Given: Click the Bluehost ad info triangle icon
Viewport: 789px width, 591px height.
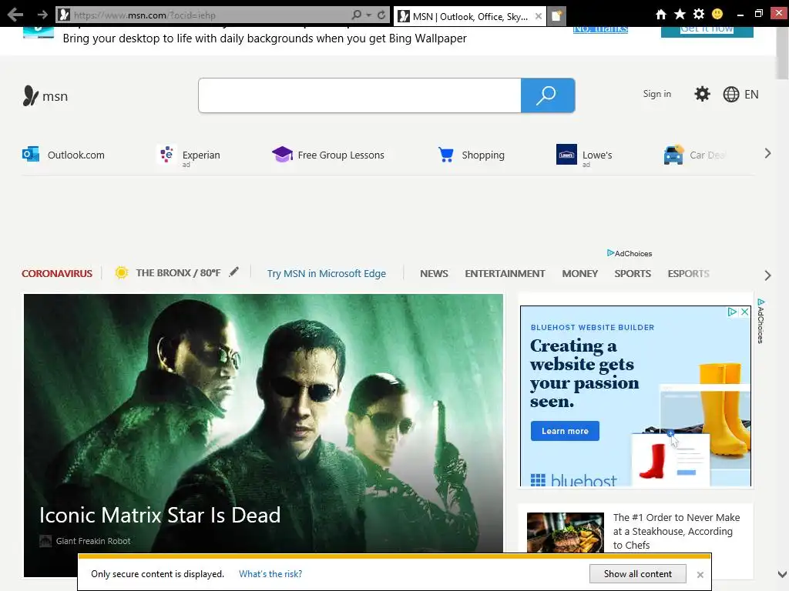Looking at the screenshot, I should pos(732,312).
